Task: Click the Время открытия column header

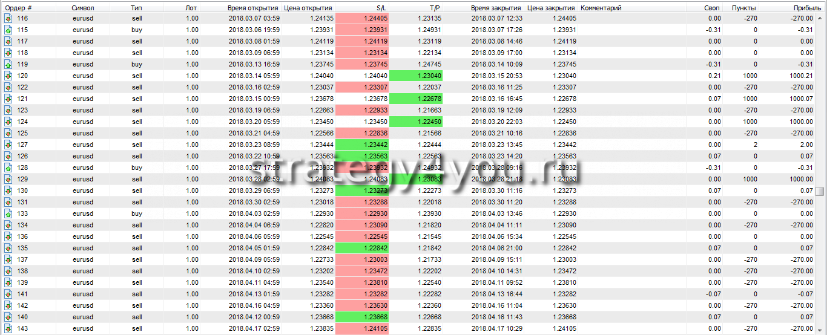Action: pos(253,8)
